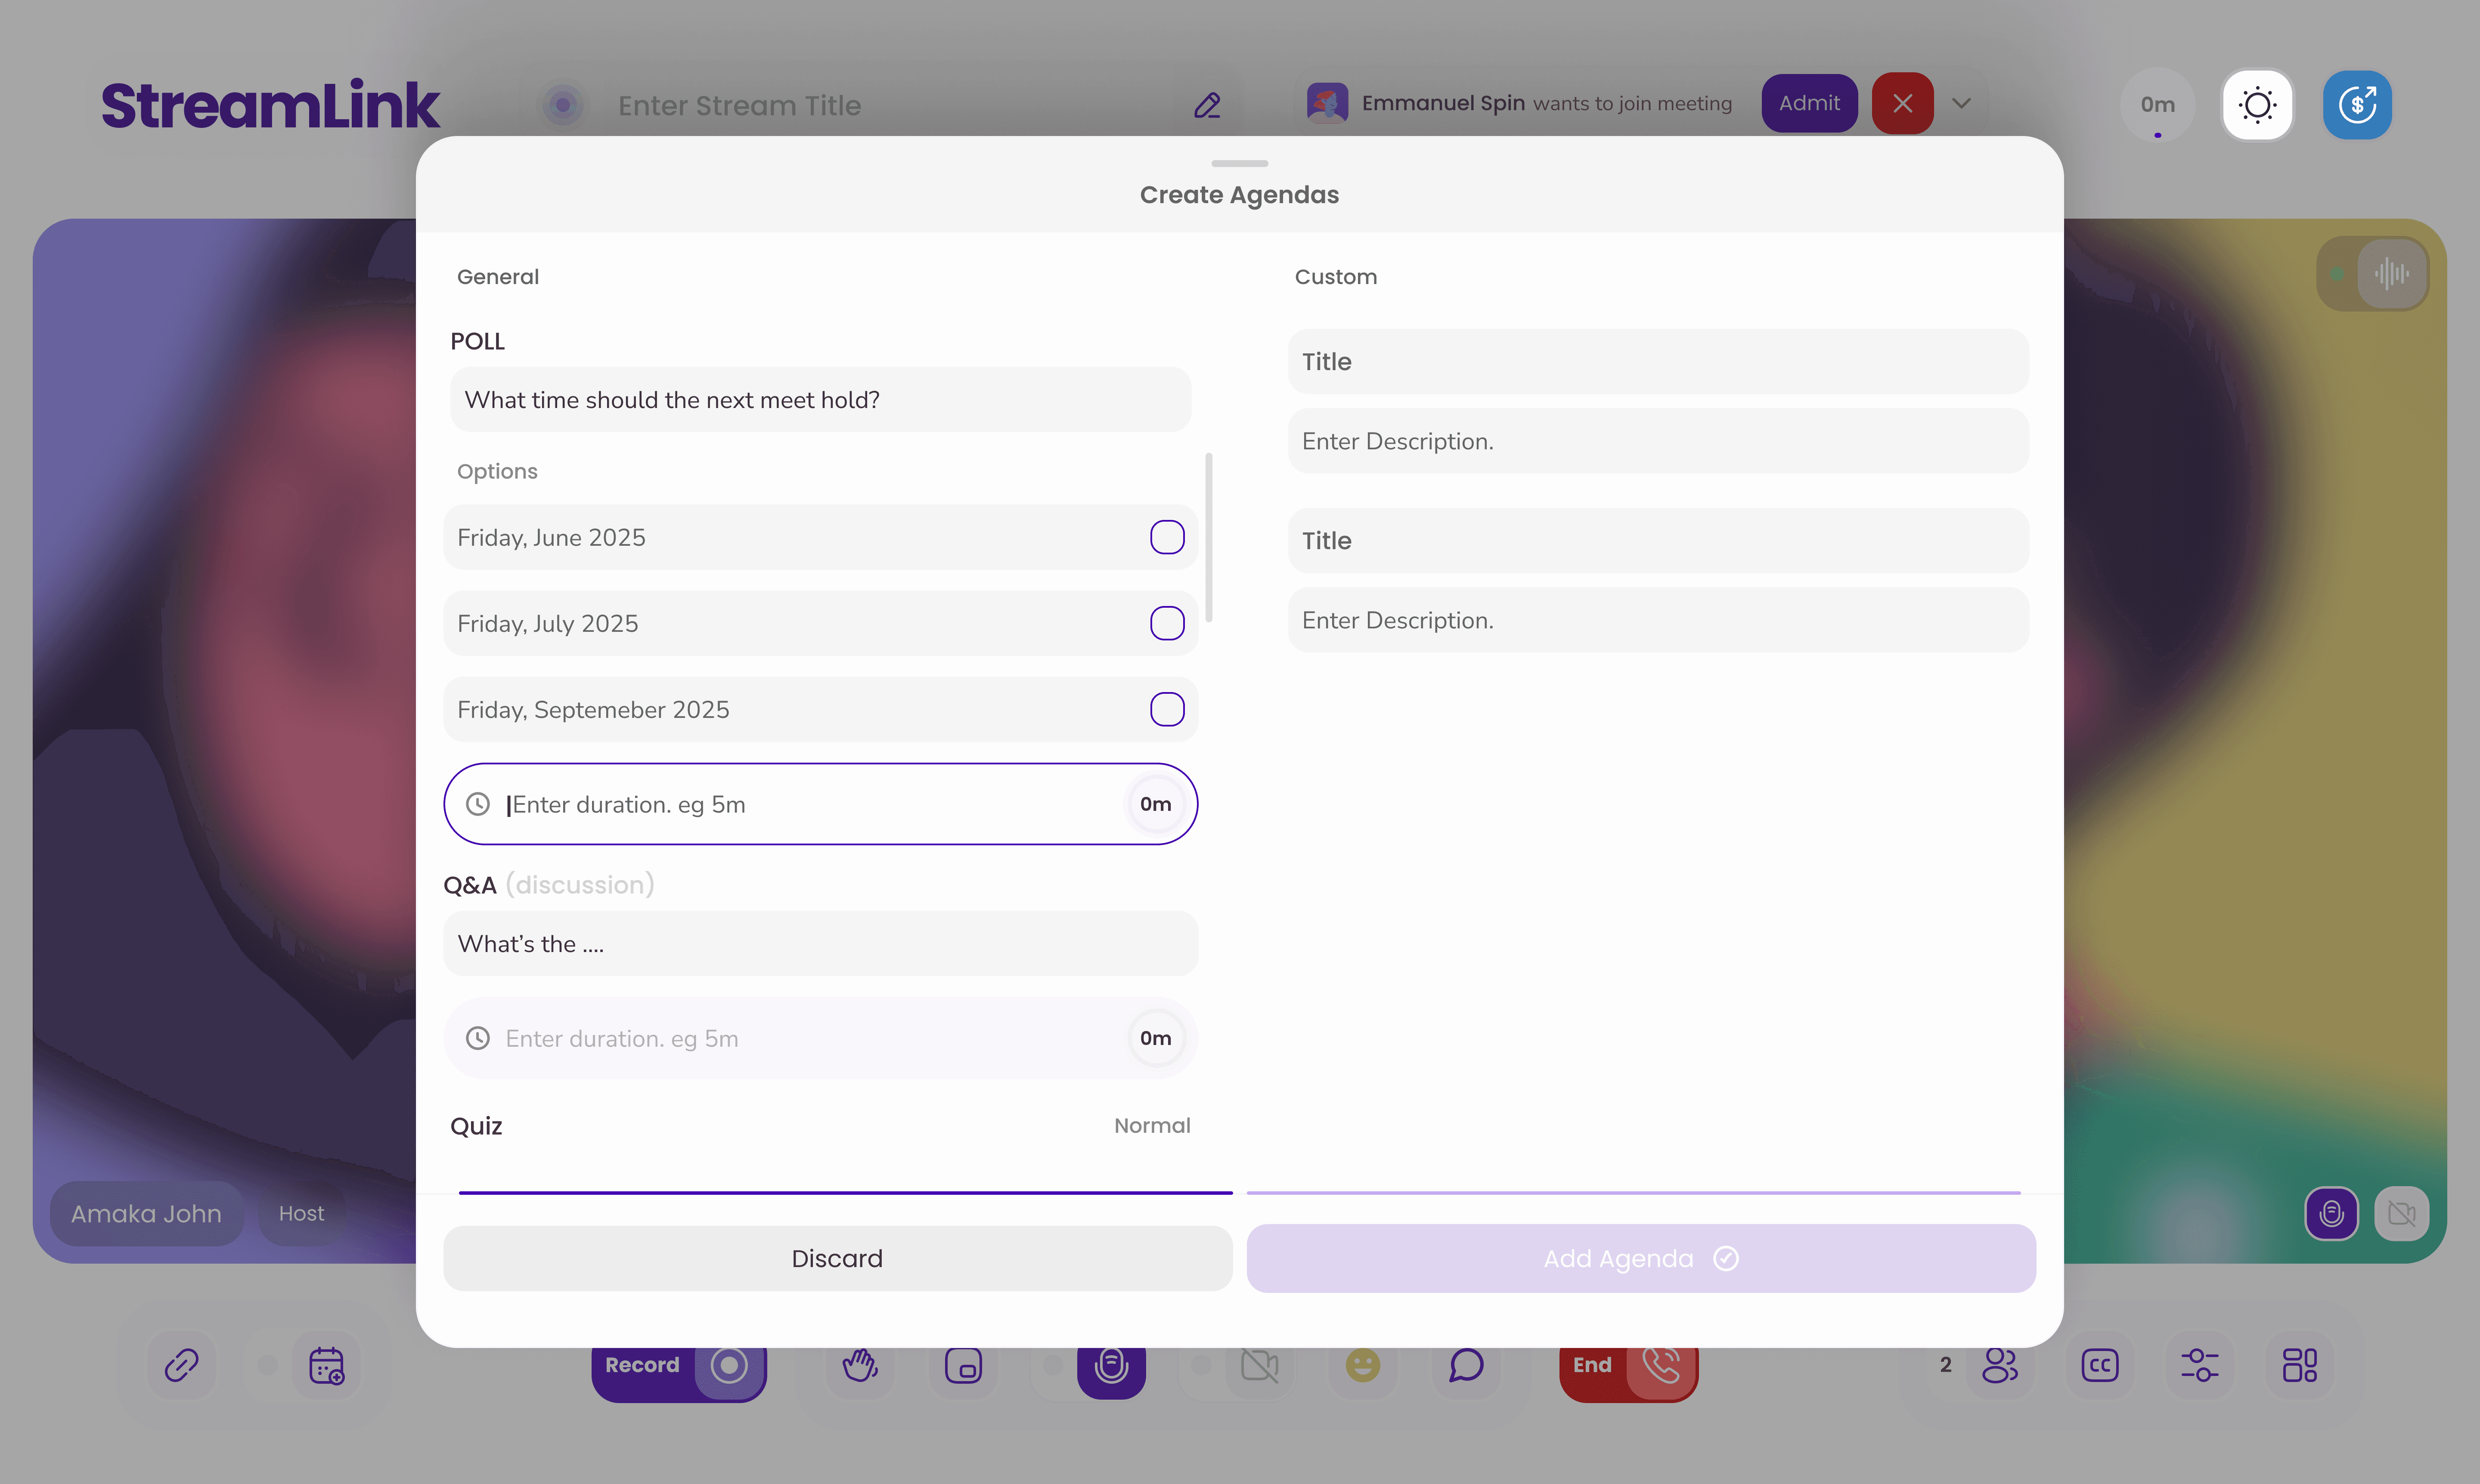
Task: Click the first custom Title field
Action: pos(1658,362)
